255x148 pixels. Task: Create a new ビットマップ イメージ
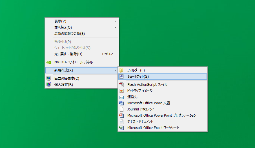pyautogui.click(x=163, y=91)
